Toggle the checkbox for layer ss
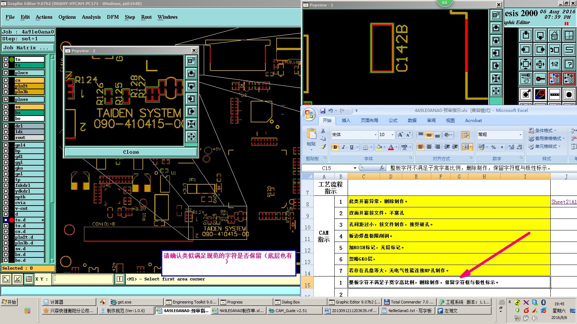This screenshot has width=577, height=324. 6,107
